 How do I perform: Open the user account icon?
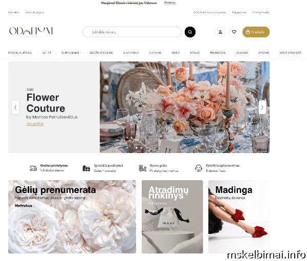220,32
